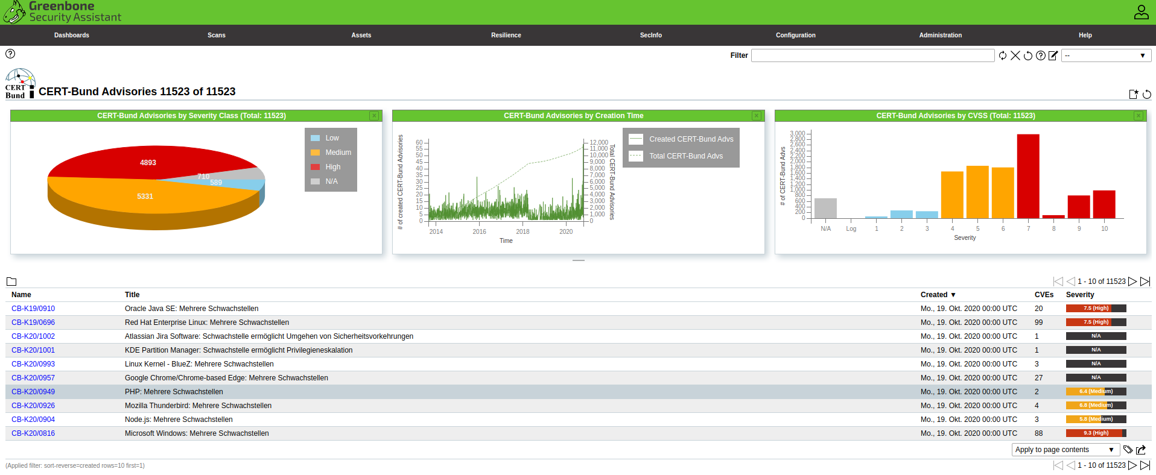The width and height of the screenshot is (1156, 475).
Task: Open the Scans menu
Action: pos(217,35)
